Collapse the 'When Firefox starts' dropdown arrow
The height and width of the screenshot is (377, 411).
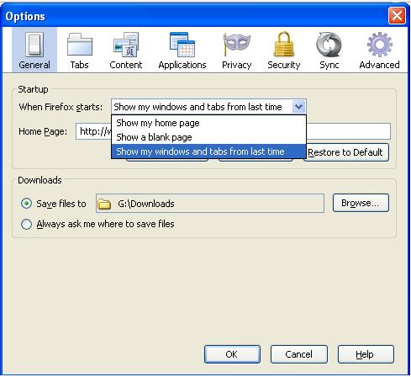click(298, 107)
